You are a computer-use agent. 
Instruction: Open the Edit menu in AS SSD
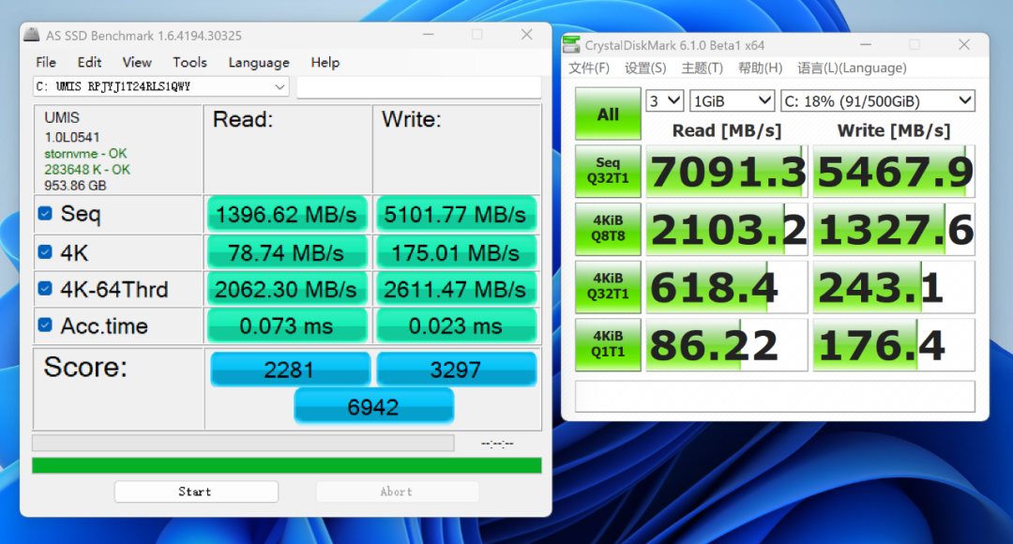click(89, 63)
